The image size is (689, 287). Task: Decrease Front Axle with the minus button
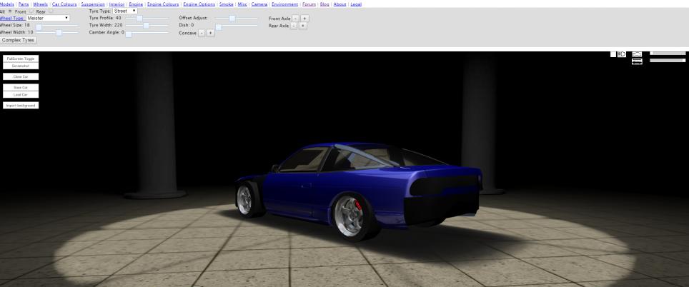pyautogui.click(x=295, y=19)
